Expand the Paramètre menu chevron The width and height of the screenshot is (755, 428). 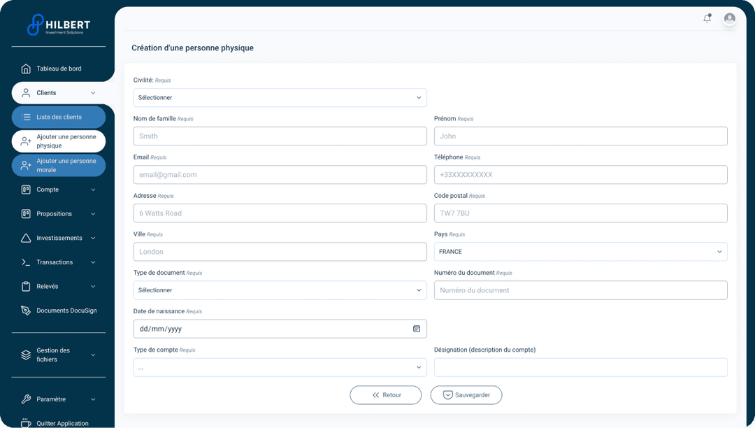(x=93, y=399)
